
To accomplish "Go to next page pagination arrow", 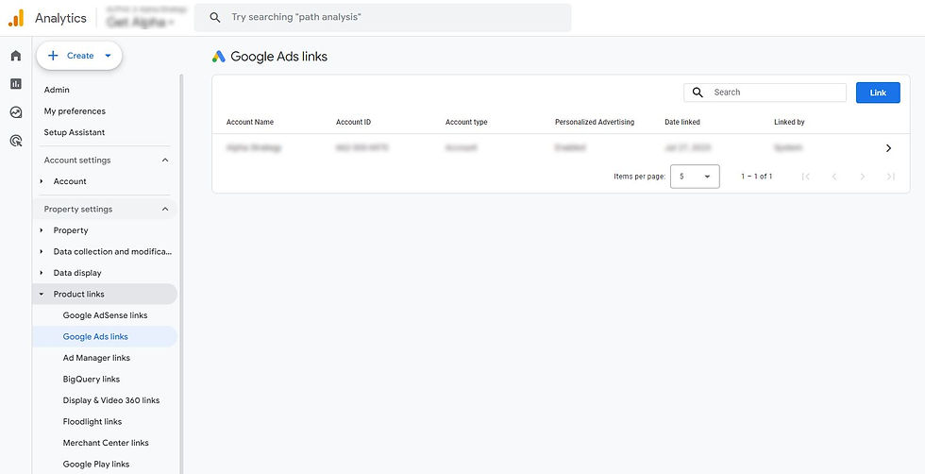I will [x=863, y=177].
